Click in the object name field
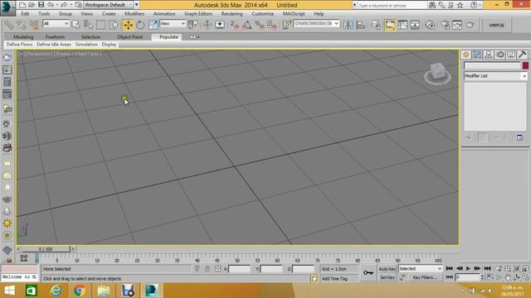The height and width of the screenshot is (298, 531). click(492, 65)
